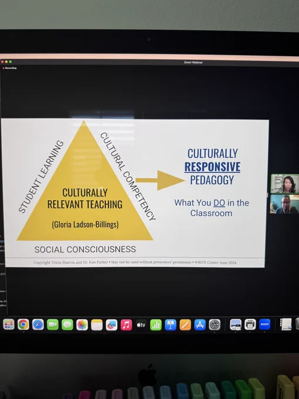Open FaceTime from the Dock
Screen dimensions: 299x399
point(53,324)
